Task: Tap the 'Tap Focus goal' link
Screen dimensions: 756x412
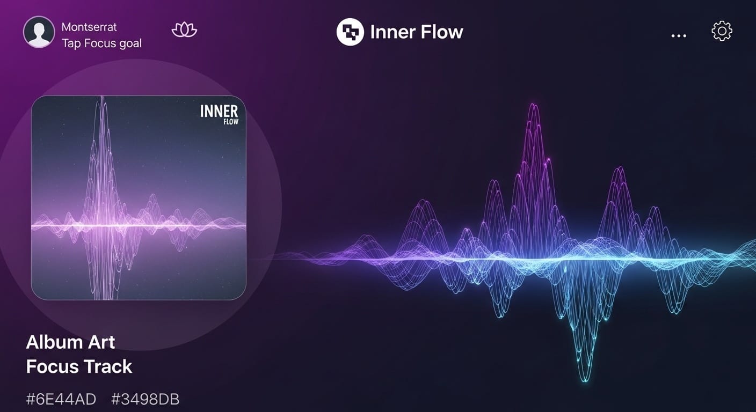Action: point(102,43)
